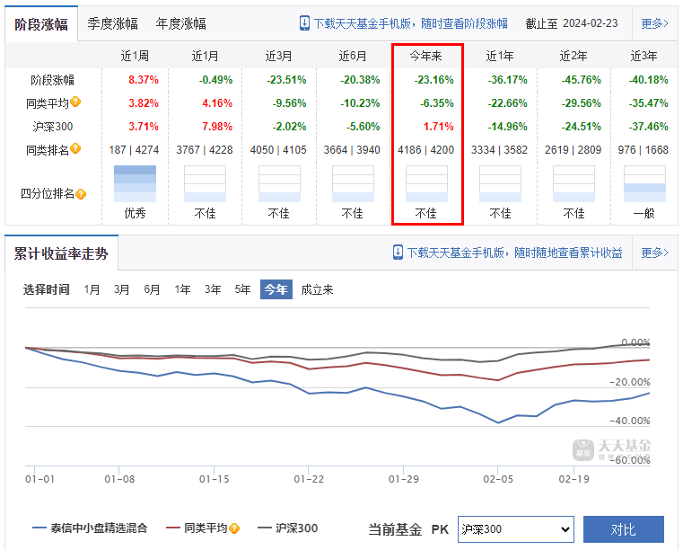This screenshot has height=550, width=683.
Task: Click the 02-05 date on chart axis
Action: [x=498, y=479]
